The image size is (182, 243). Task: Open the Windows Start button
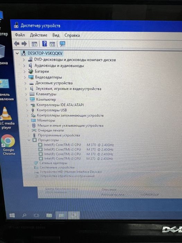(x=12, y=215)
